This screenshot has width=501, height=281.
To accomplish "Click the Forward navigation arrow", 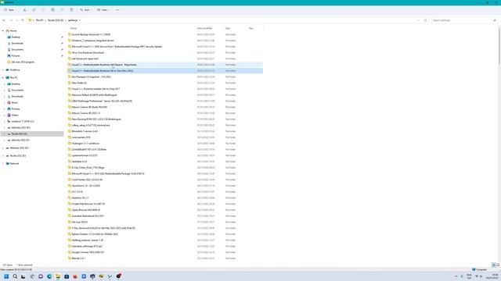I will point(11,20).
